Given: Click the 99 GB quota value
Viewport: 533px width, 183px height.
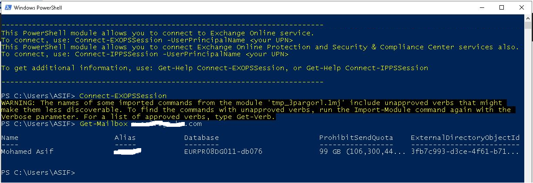Looking at the screenshot, I should [x=330, y=152].
